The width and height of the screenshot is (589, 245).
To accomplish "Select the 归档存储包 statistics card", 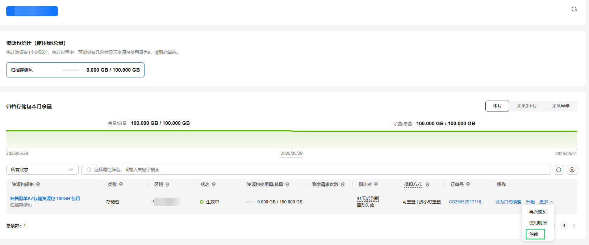I will (75, 70).
